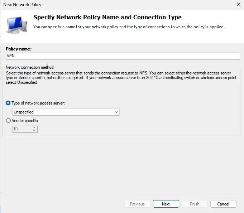This screenshot has width=244, height=213.
Task: Click the Finish button
Action: tap(195, 204)
